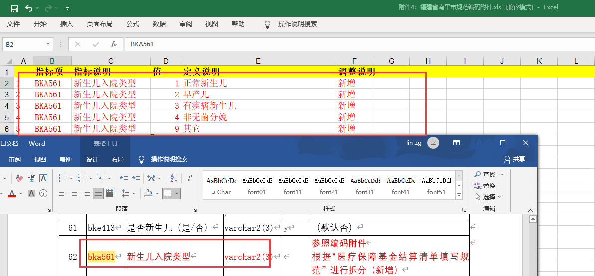Image resolution: width=595 pixels, height=276 pixels.
Task: Click the paragraph shading paint bucket
Action: click(x=148, y=193)
